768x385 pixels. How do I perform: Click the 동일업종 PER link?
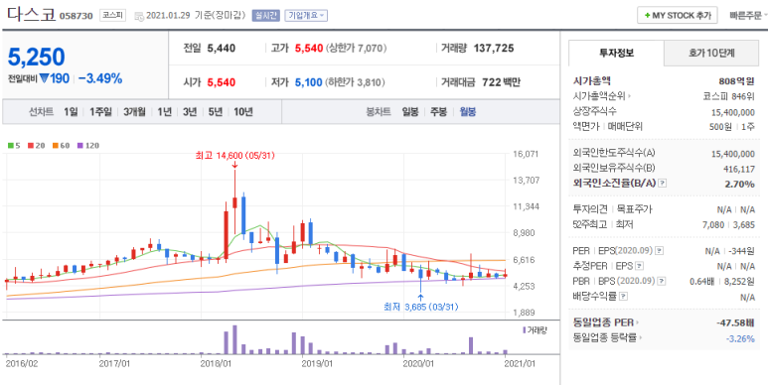click(x=605, y=322)
